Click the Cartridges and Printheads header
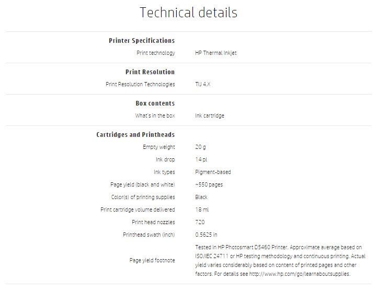Viewport: 377px width, 291px height. click(135, 135)
